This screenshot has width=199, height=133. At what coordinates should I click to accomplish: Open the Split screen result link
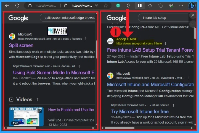(21, 45)
